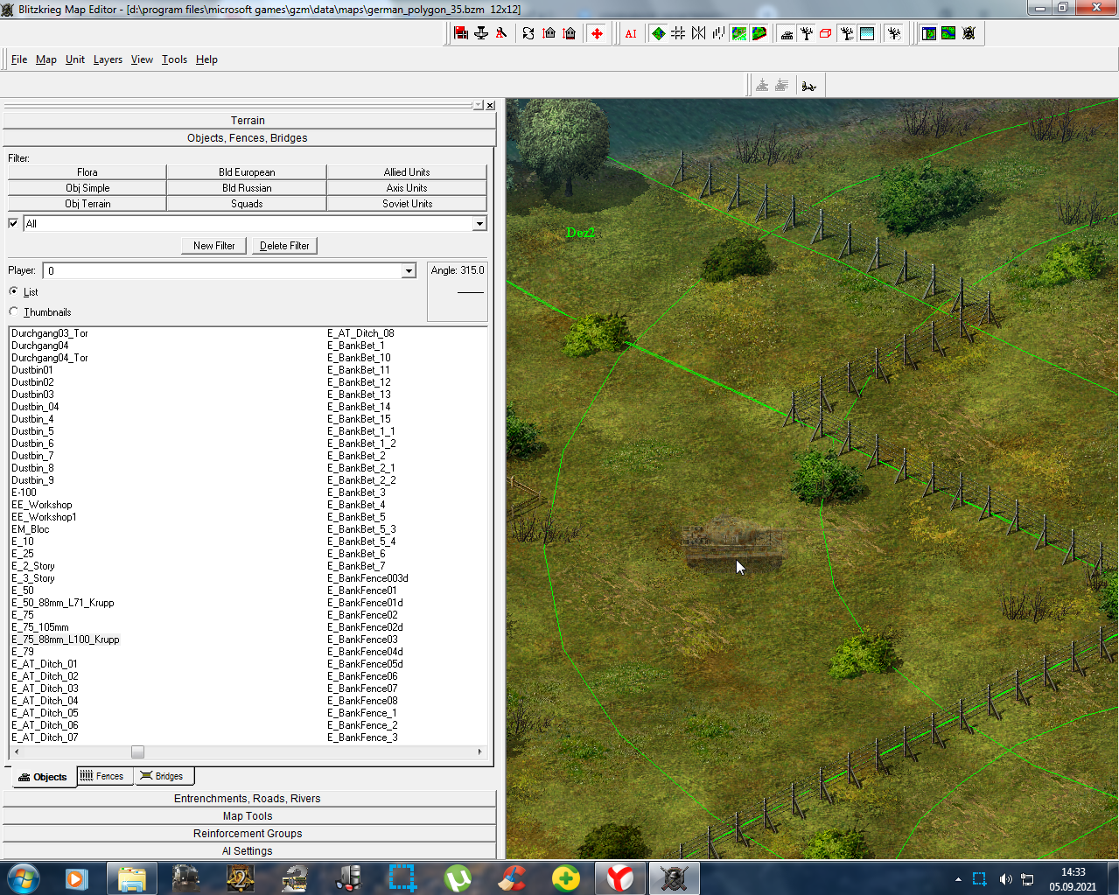
Task: Apply the Soviet Units filter
Action: [407, 204]
